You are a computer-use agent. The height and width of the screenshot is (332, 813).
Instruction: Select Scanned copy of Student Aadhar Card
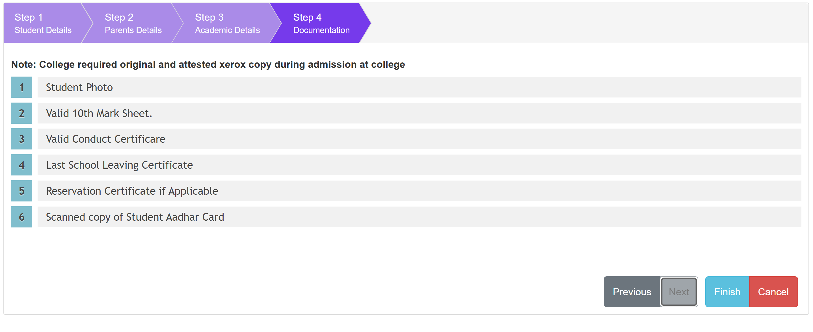tap(419, 217)
